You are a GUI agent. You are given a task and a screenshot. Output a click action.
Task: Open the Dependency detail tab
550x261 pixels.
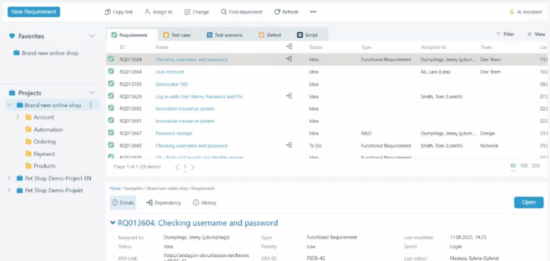(x=164, y=202)
